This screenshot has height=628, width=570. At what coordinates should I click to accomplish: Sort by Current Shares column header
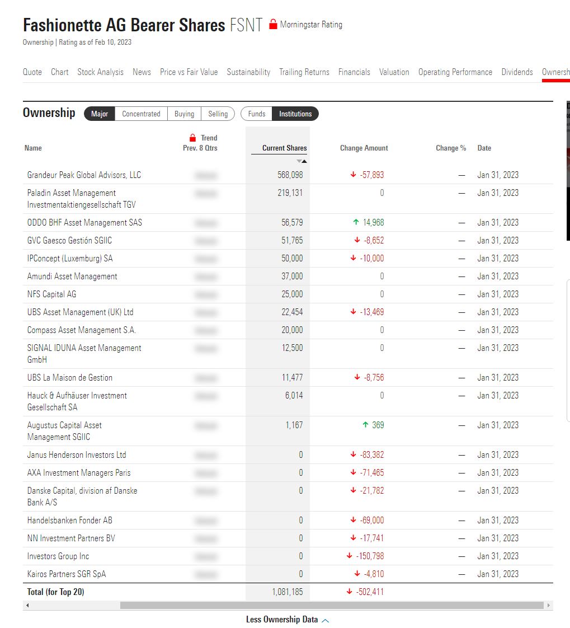pos(284,148)
